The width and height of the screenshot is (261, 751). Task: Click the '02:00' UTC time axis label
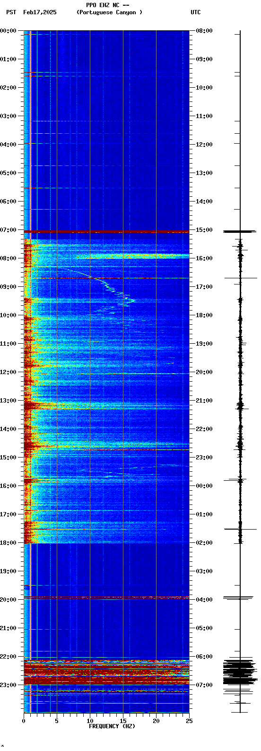(204, 543)
